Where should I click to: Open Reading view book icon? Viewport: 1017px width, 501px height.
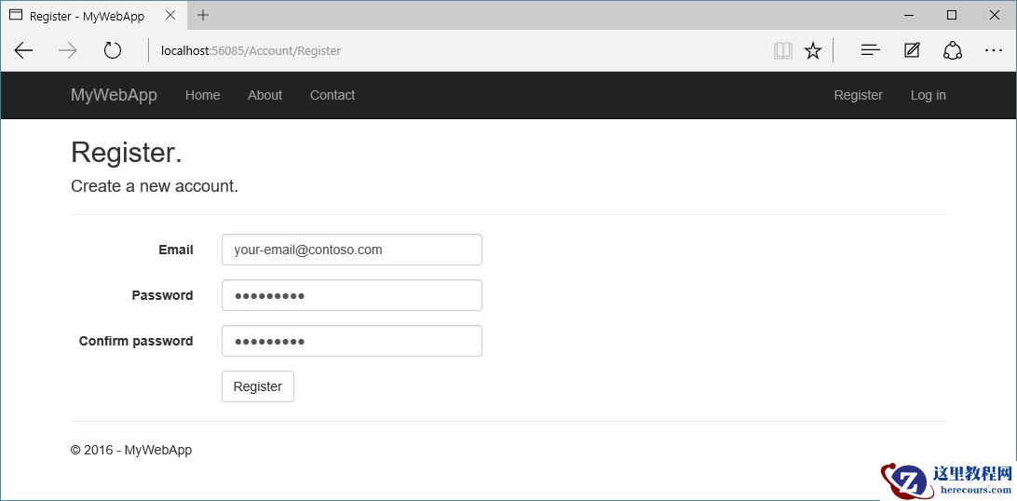pos(783,51)
